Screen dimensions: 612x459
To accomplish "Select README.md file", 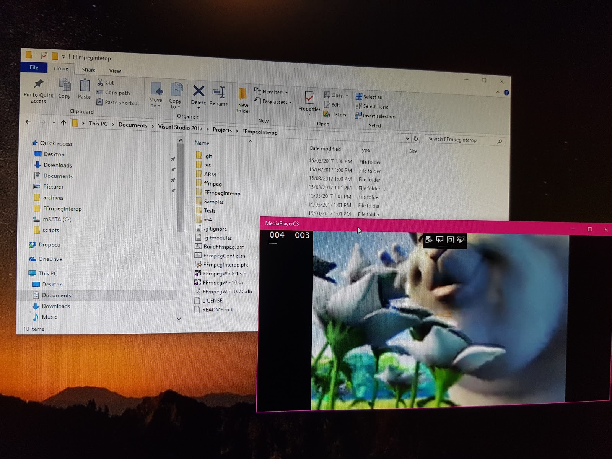I will click(213, 309).
